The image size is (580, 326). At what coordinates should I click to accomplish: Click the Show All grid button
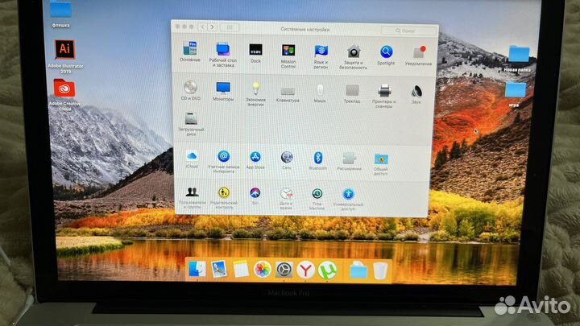point(230,27)
